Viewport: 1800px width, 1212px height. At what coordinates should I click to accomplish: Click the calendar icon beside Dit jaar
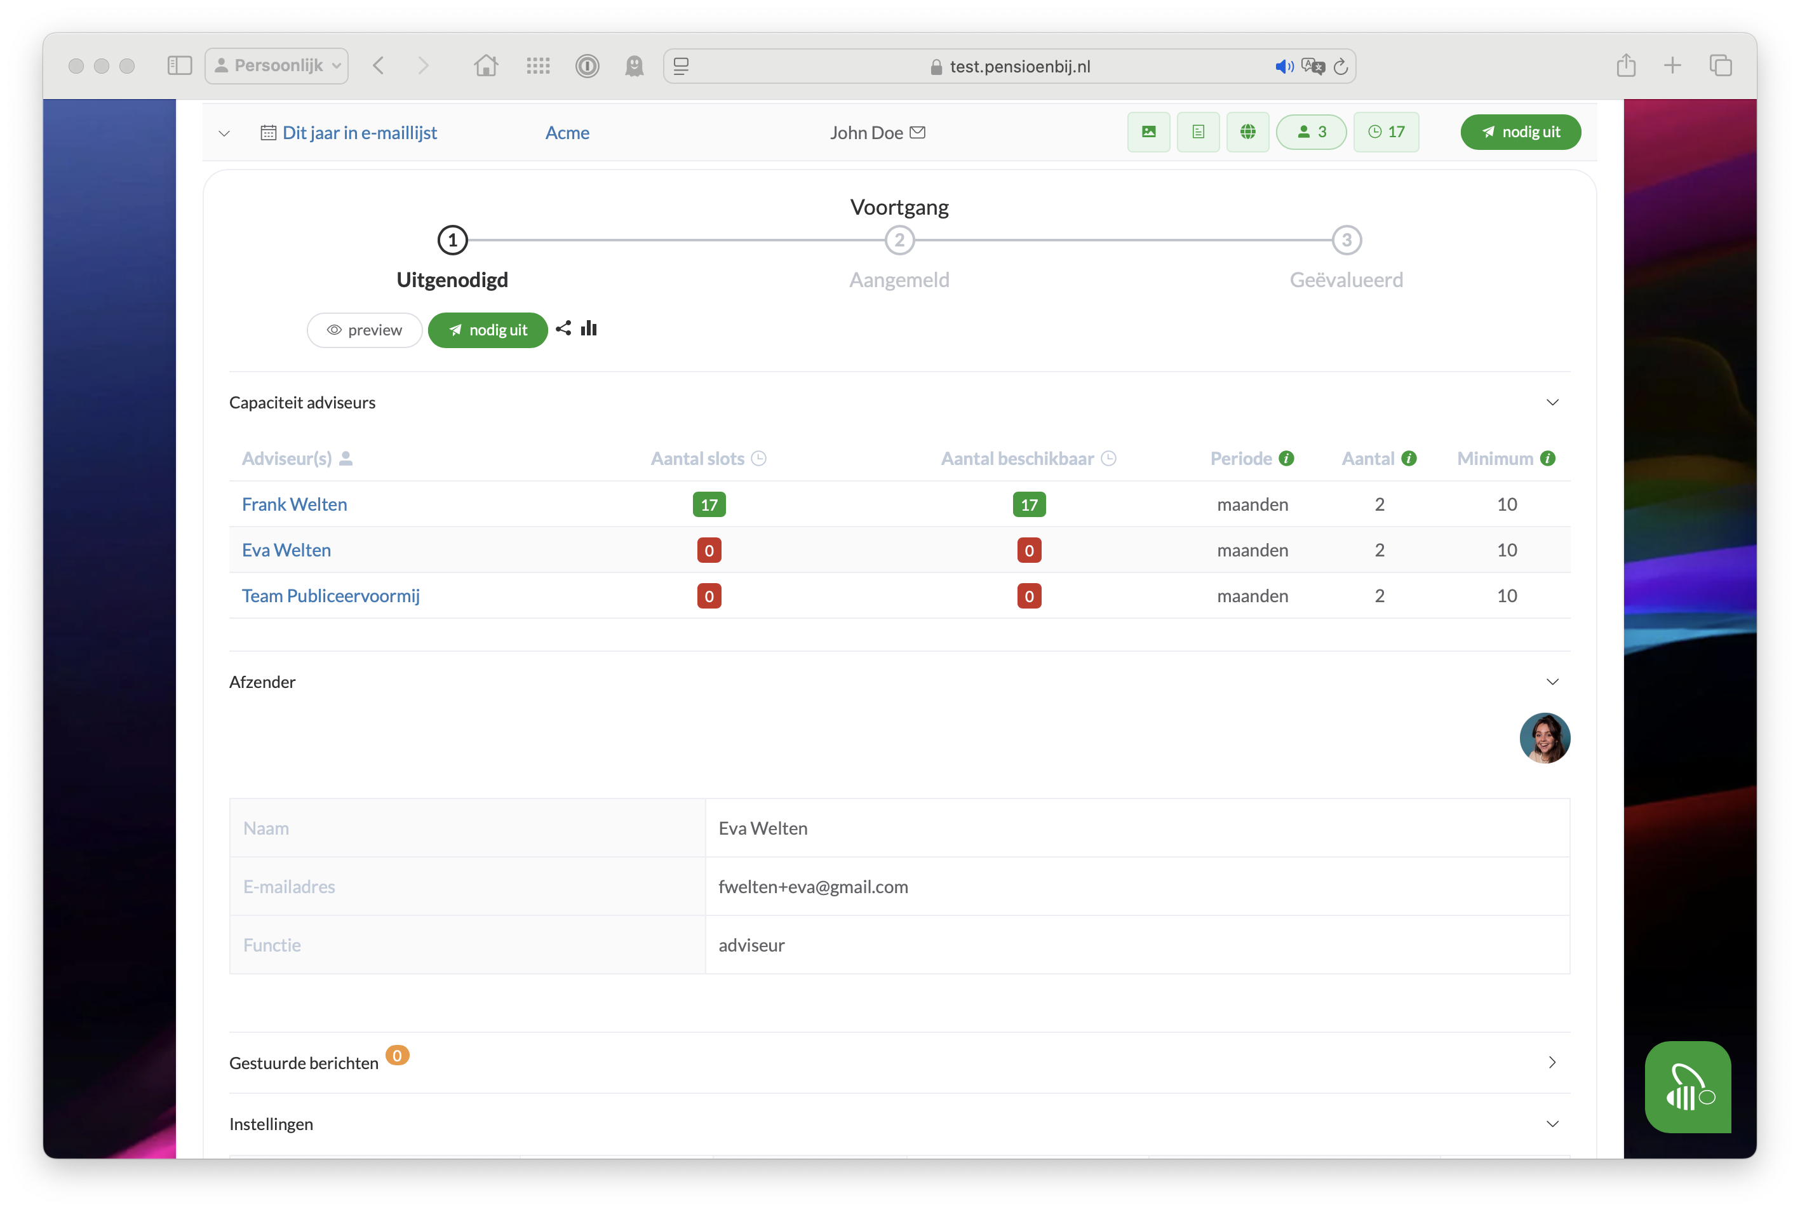coord(268,132)
